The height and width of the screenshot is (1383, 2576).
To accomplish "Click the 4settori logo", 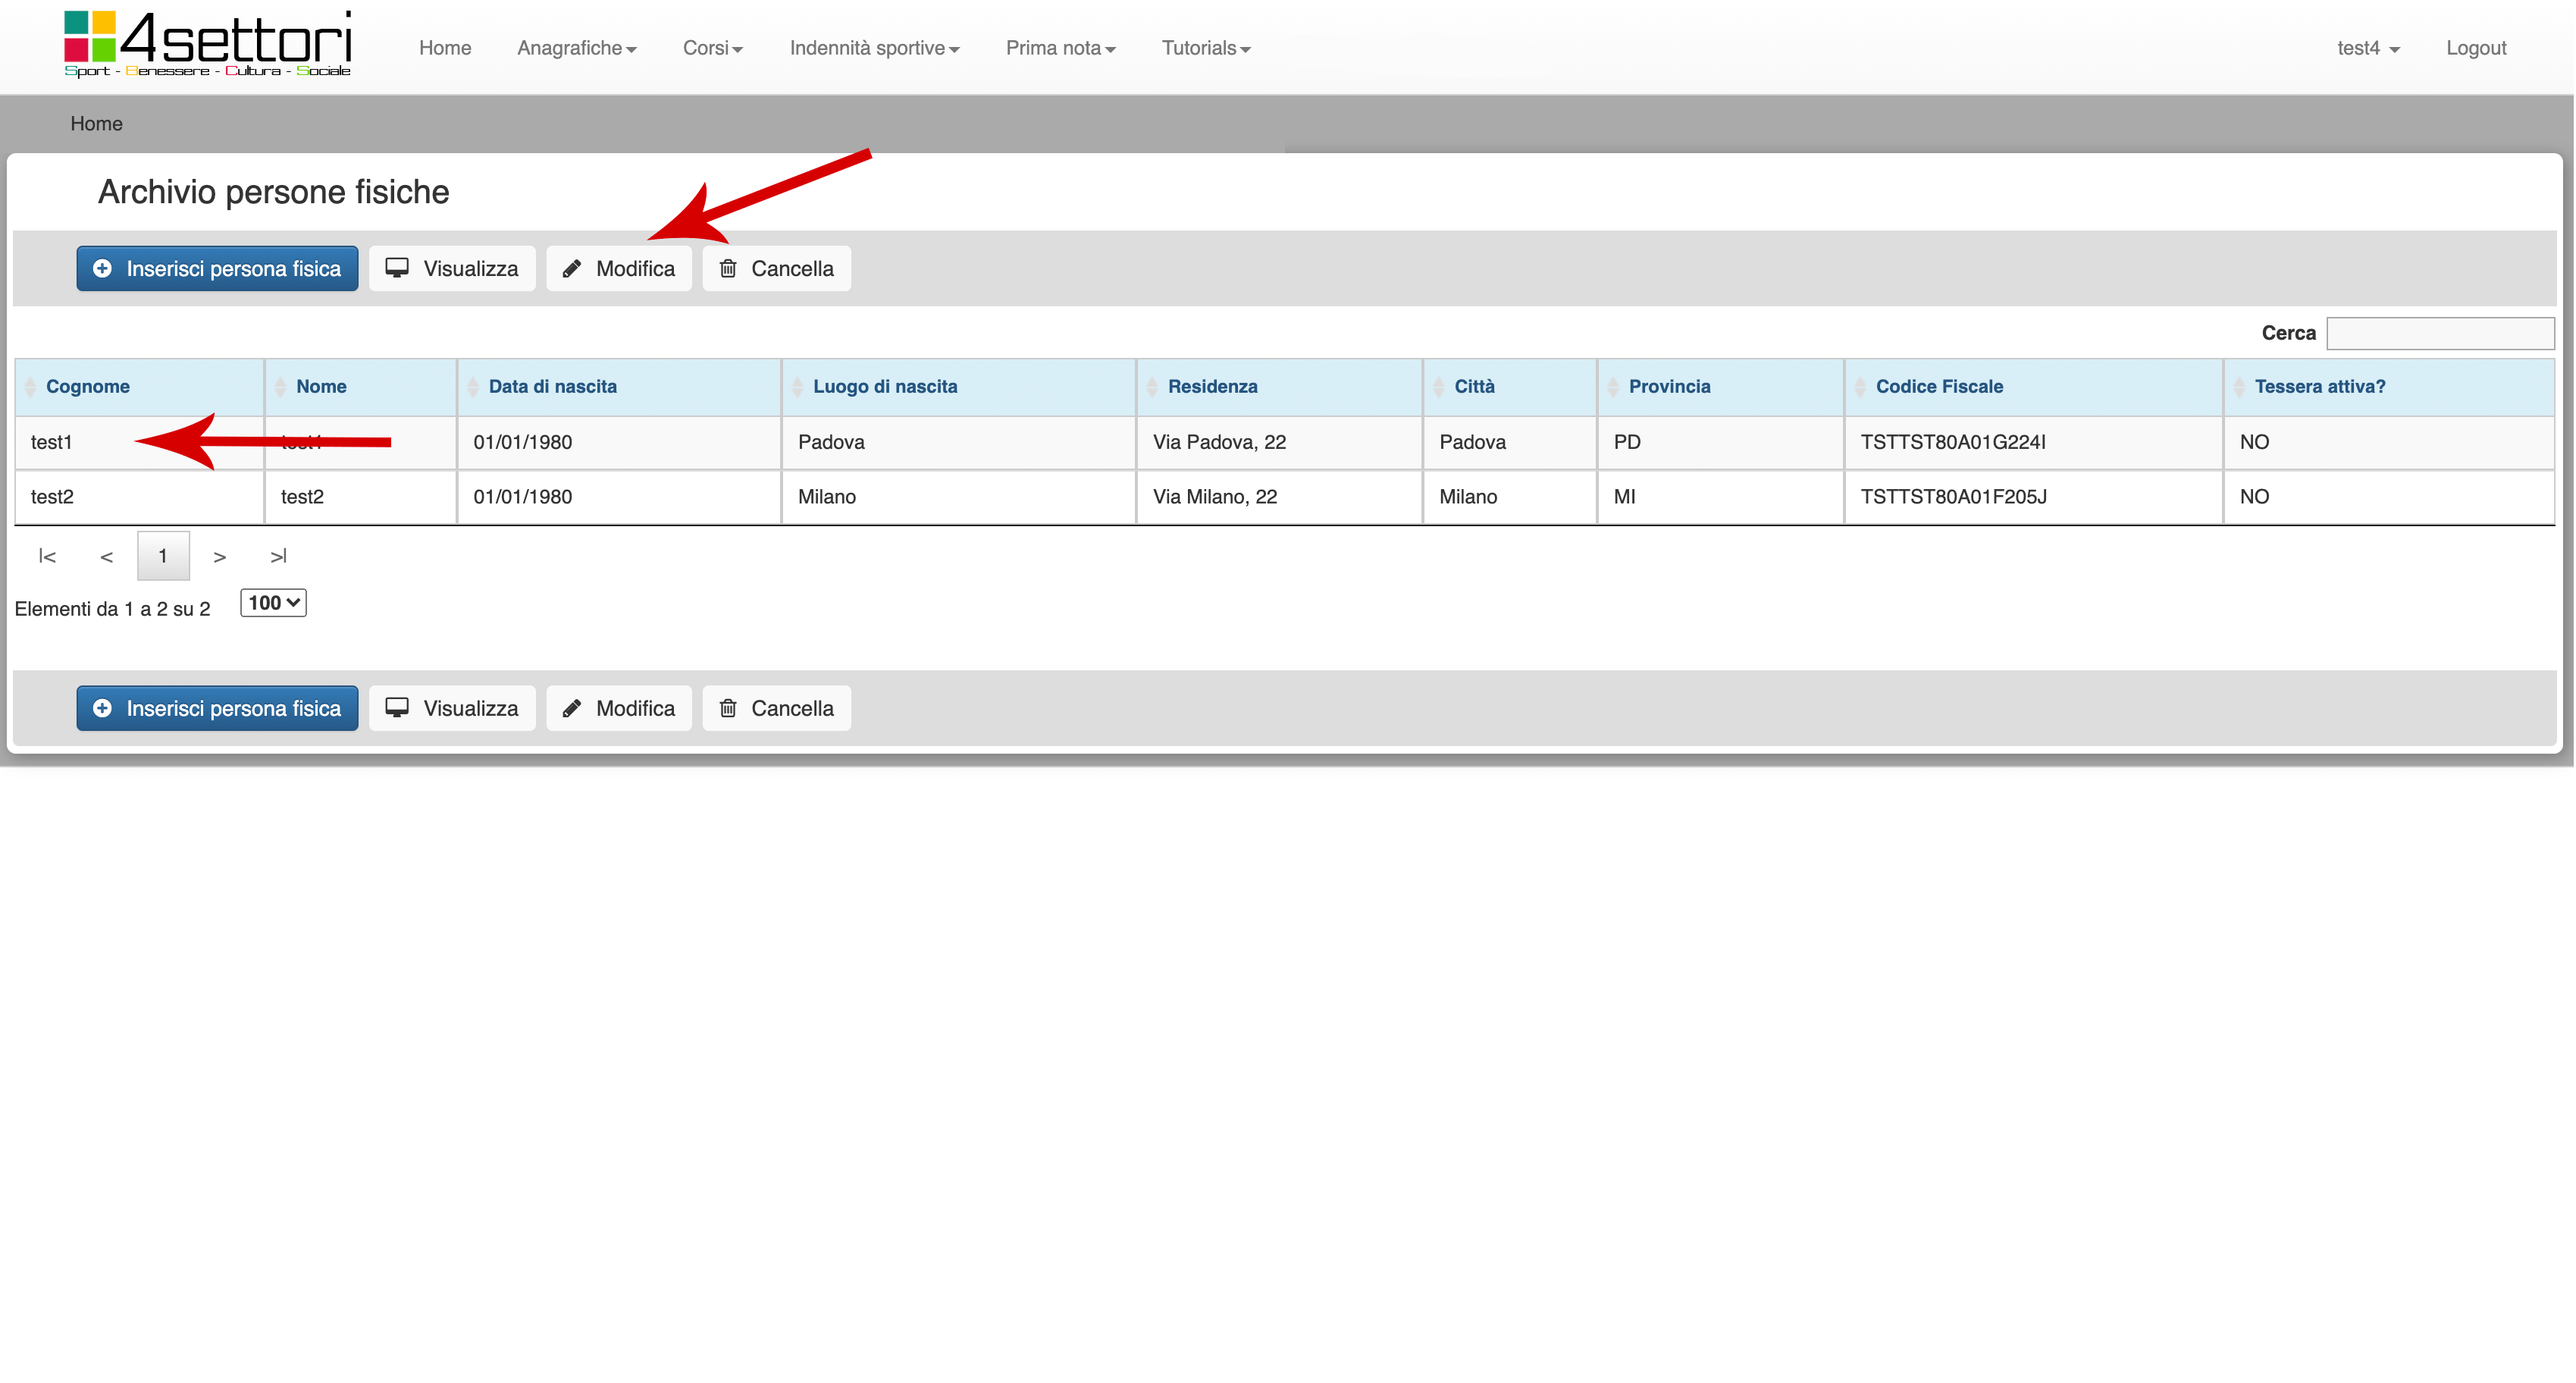I will tap(207, 44).
